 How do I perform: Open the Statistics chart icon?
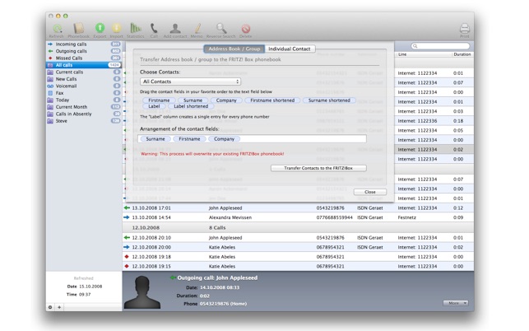click(x=137, y=30)
